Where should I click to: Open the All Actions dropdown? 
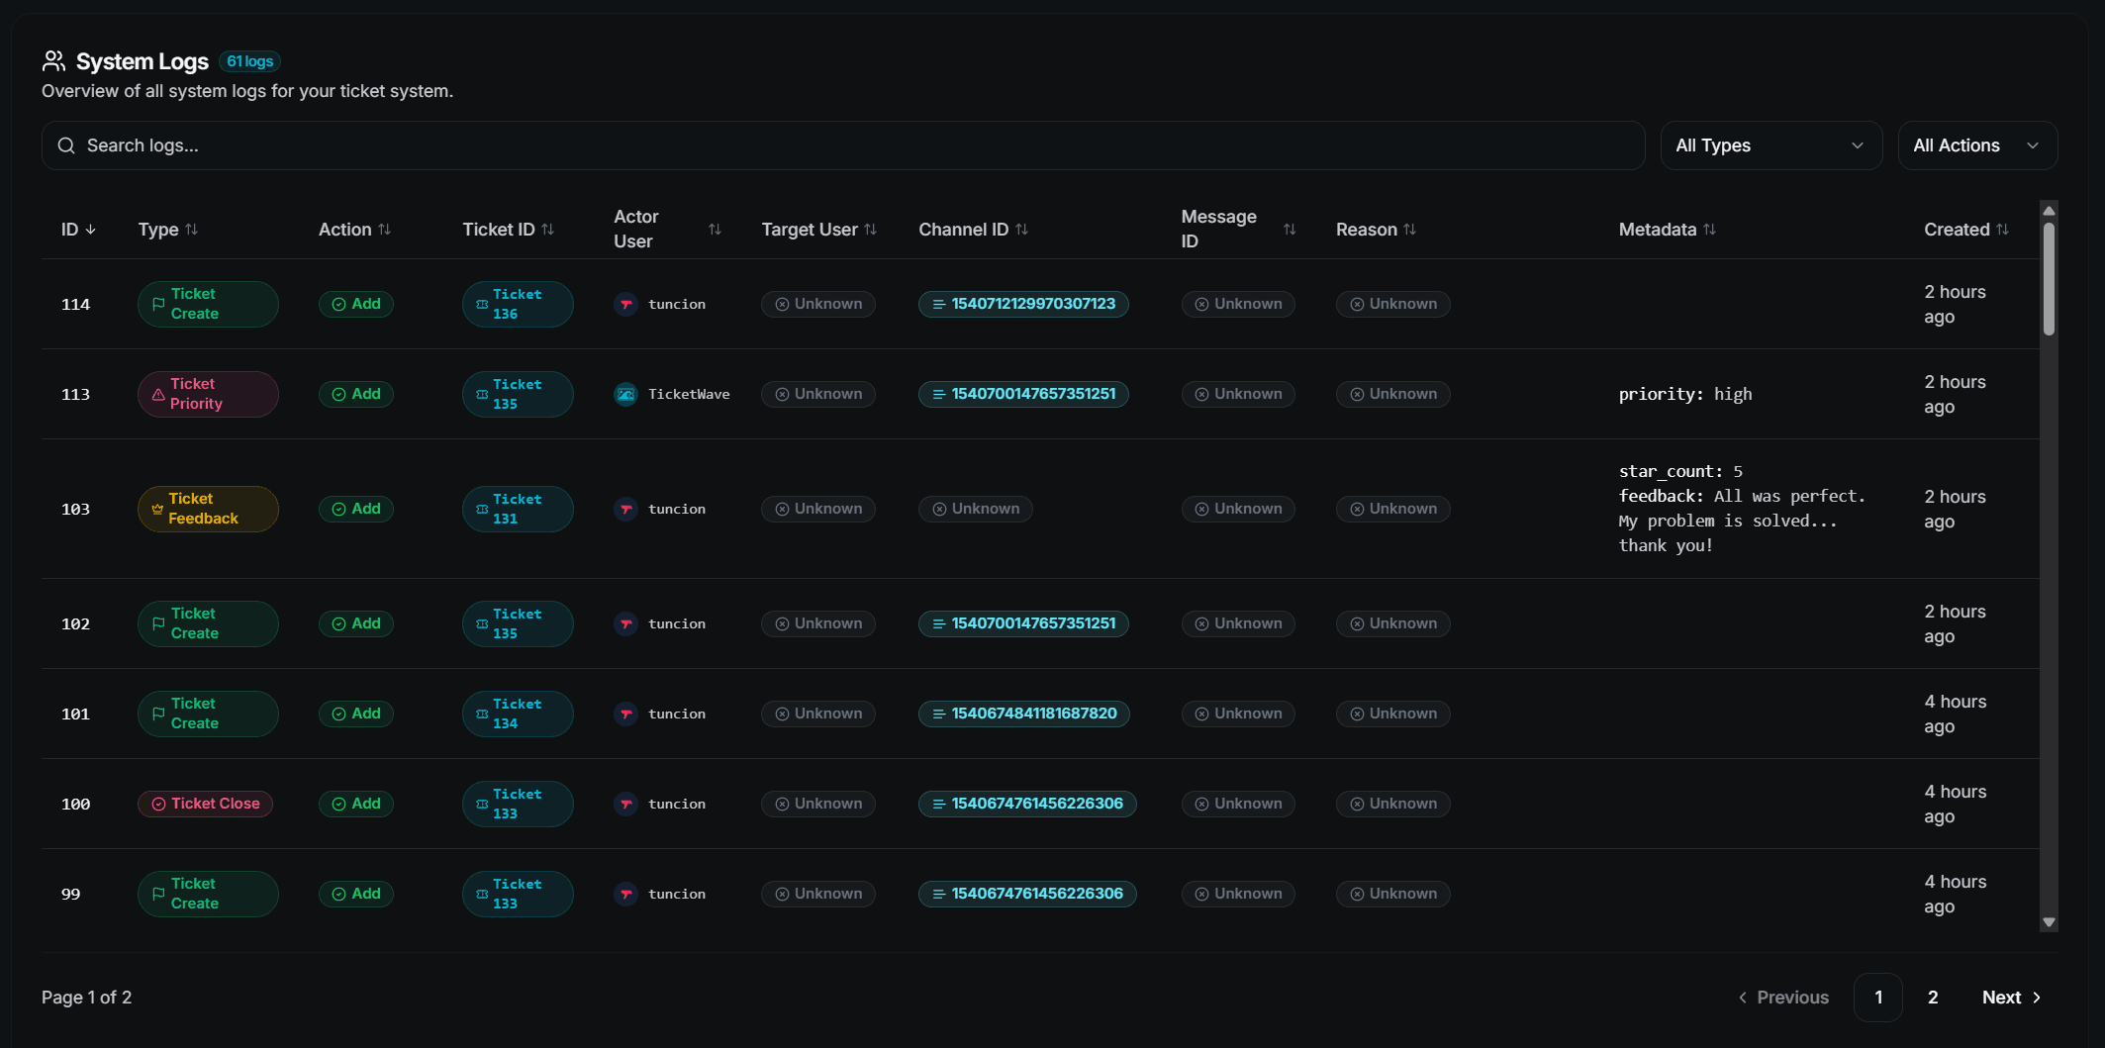click(1977, 145)
